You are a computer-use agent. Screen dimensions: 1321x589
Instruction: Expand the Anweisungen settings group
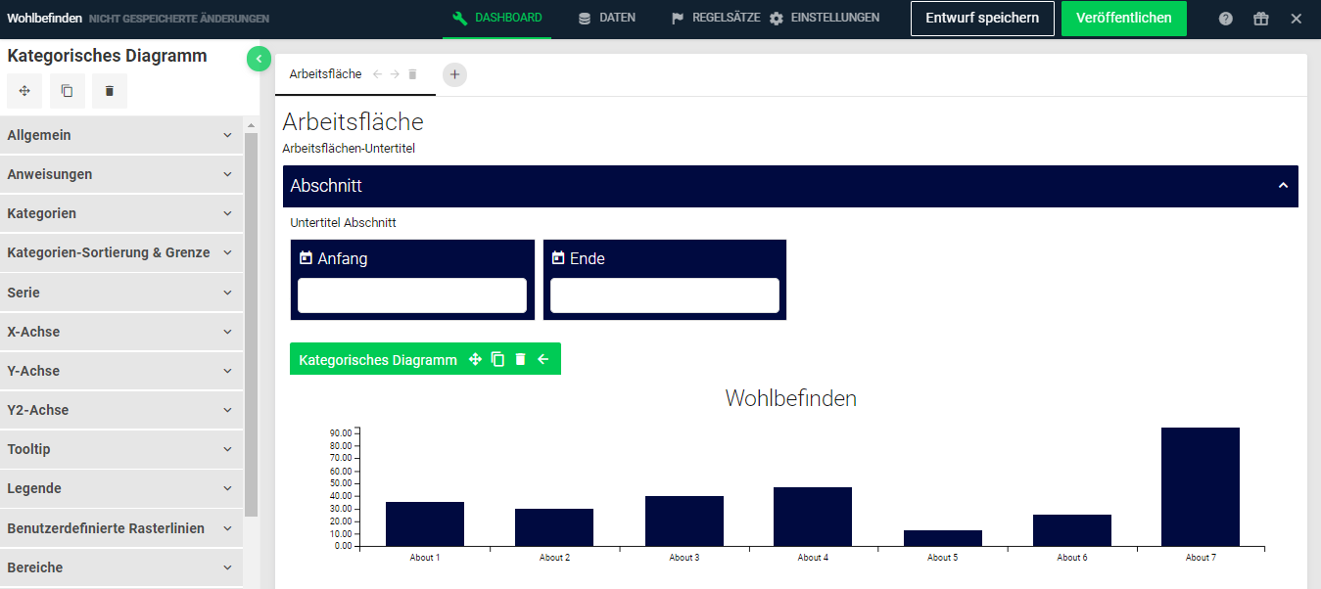pyautogui.click(x=121, y=174)
